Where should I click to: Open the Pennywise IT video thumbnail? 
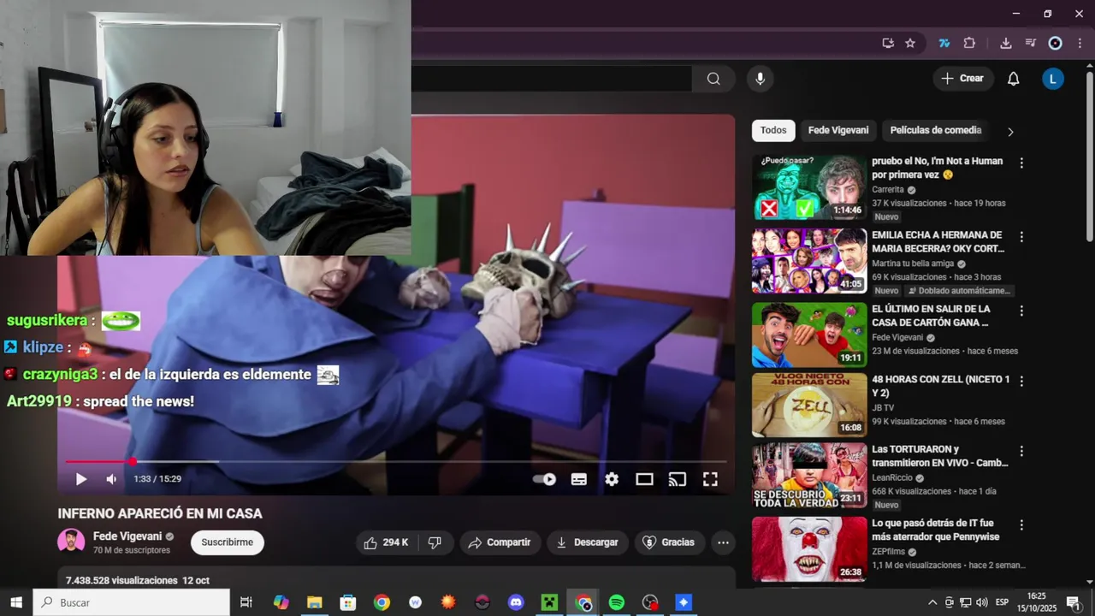coord(809,549)
